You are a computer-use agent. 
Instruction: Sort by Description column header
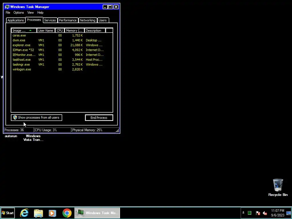coord(95,31)
